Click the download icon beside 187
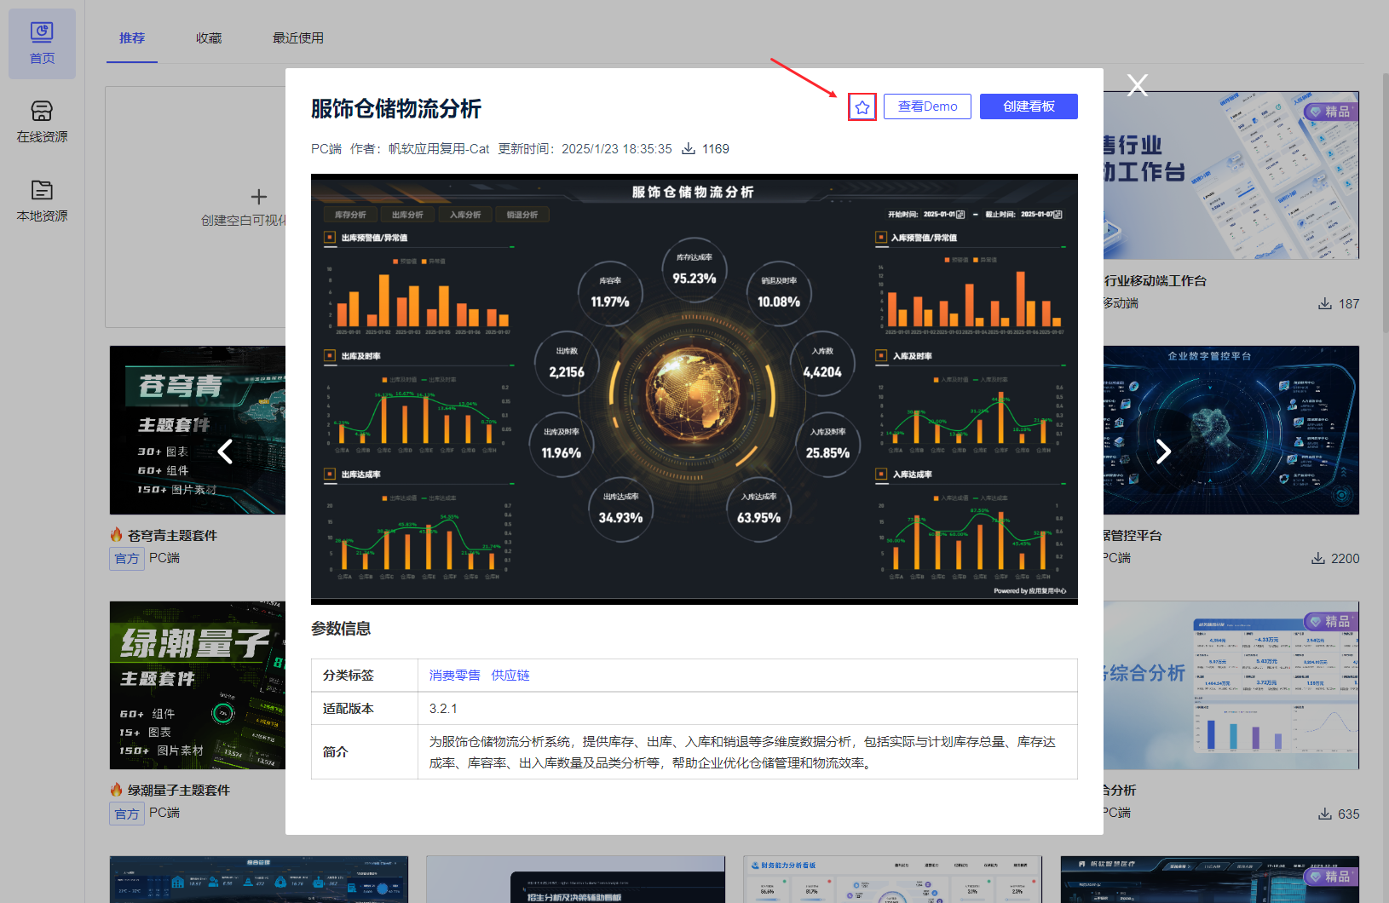1389x903 pixels. [1325, 304]
